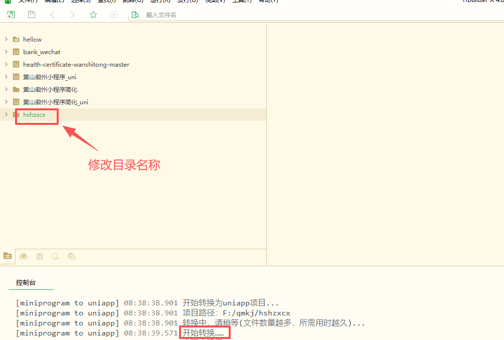
Task: Expand the bank_wechat project
Action: [6, 52]
